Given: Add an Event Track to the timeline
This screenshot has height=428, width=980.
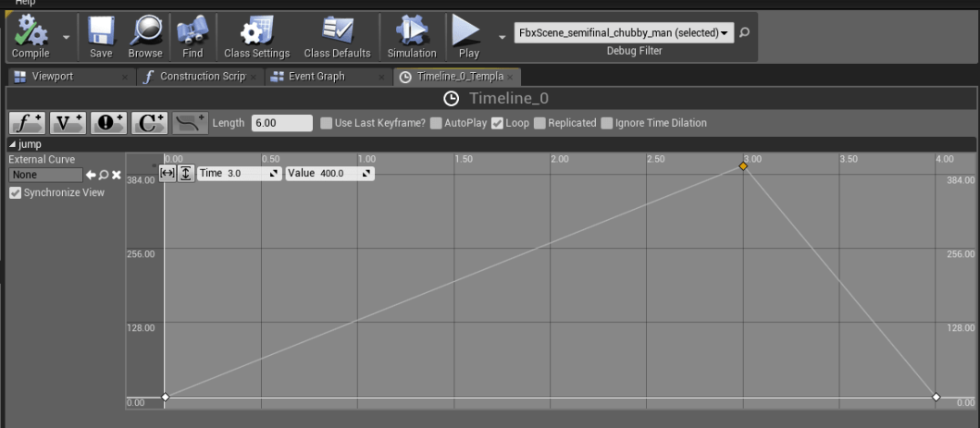Looking at the screenshot, I should pyautogui.click(x=108, y=123).
